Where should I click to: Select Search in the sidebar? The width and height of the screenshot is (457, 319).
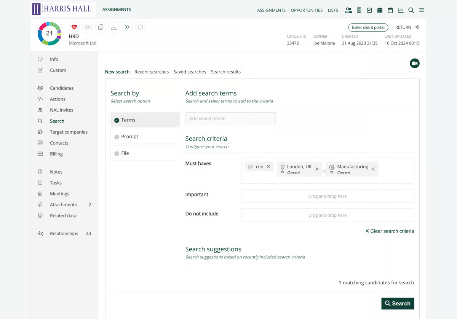(57, 121)
